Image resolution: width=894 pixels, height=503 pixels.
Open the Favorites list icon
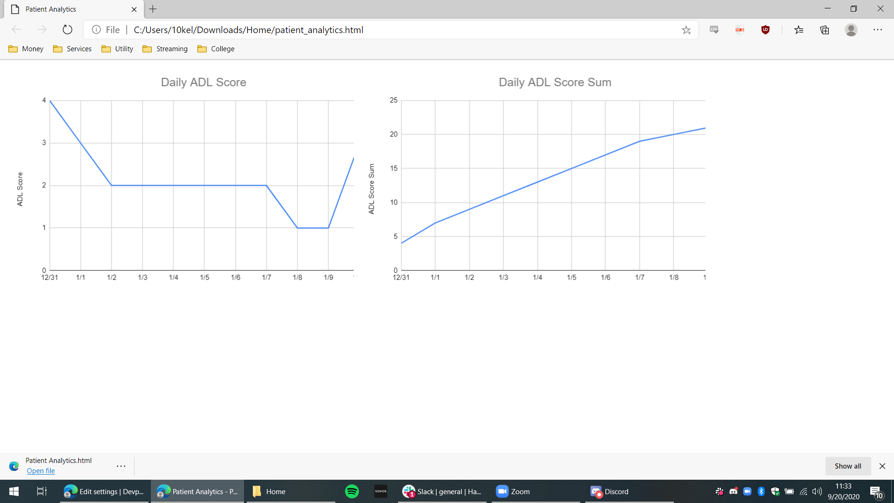tap(799, 30)
